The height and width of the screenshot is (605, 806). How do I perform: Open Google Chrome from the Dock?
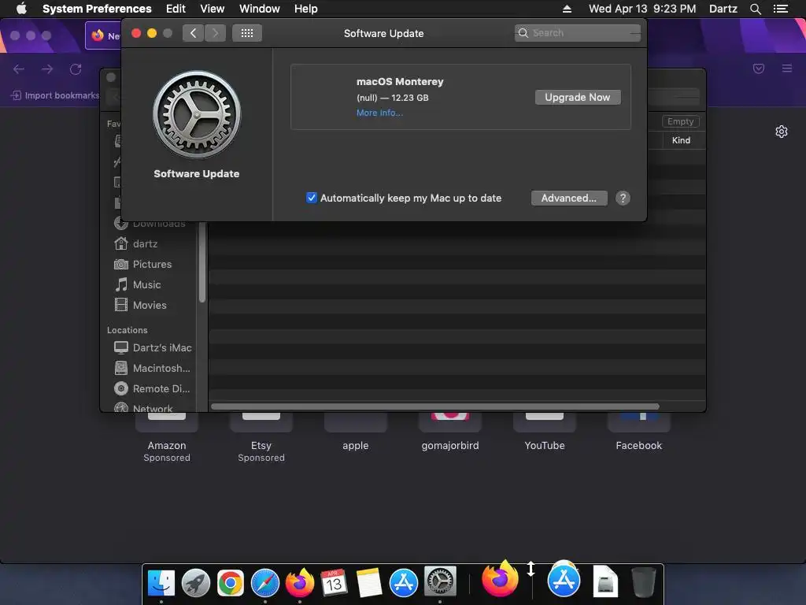(231, 583)
